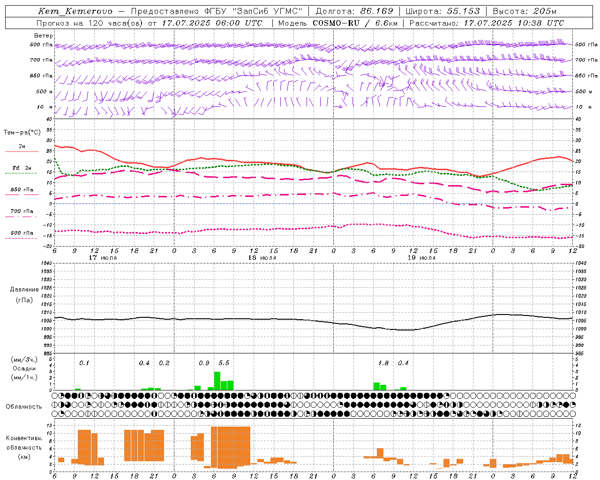Click the 'Ветер' wind section label
The width and height of the screenshot is (600, 480).
click(44, 36)
